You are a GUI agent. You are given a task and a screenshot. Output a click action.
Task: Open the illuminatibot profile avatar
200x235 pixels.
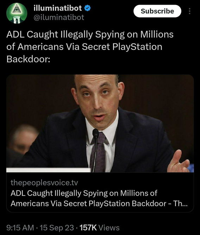click(x=17, y=13)
